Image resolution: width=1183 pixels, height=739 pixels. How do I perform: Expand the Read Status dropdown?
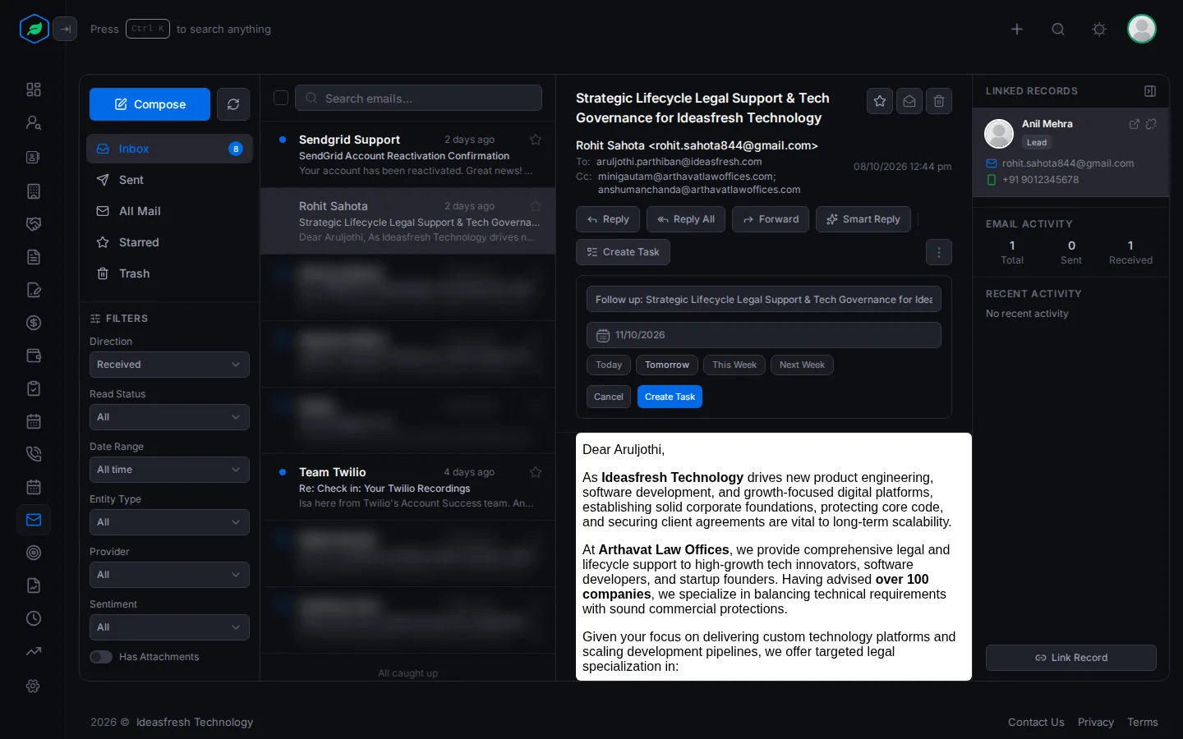[x=169, y=417]
